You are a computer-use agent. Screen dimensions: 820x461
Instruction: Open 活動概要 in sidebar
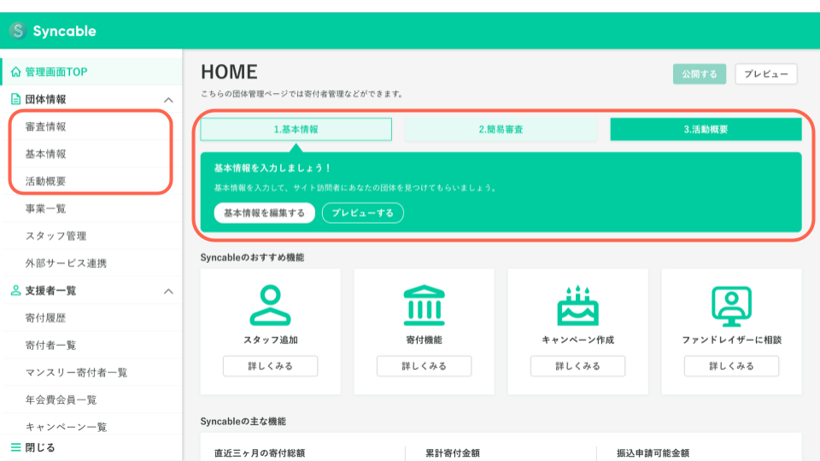[91, 181]
